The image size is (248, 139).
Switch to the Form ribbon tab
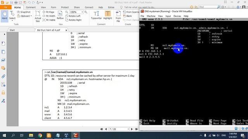point(53,7)
